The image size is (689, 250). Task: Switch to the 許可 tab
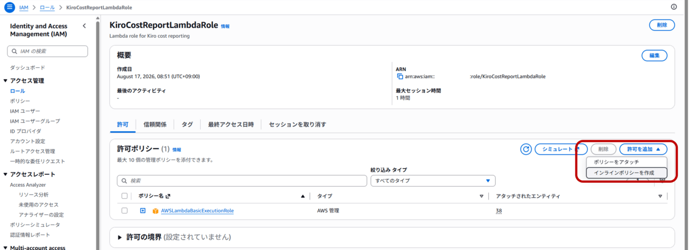pyautogui.click(x=123, y=124)
